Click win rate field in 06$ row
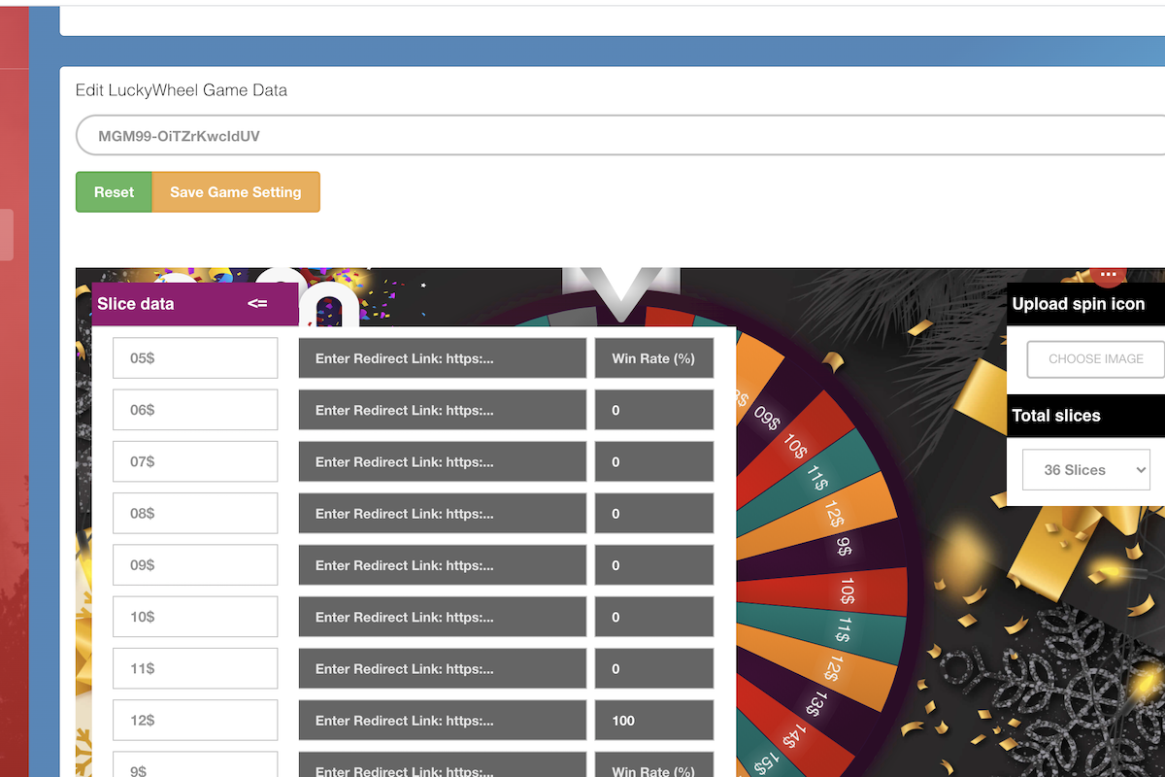This screenshot has height=777, width=1165. pos(654,410)
